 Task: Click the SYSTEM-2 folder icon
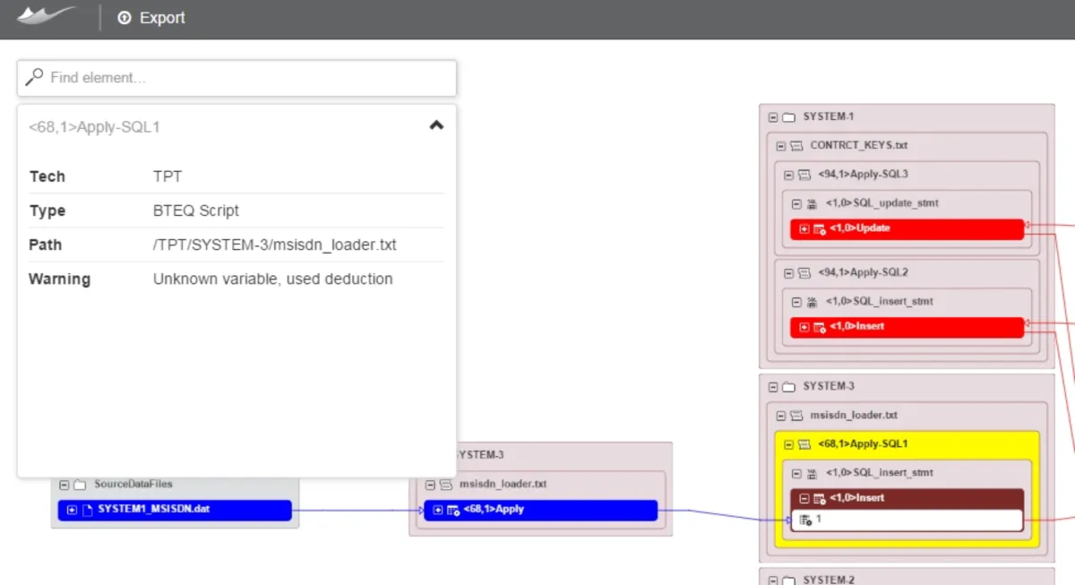pyautogui.click(x=788, y=580)
